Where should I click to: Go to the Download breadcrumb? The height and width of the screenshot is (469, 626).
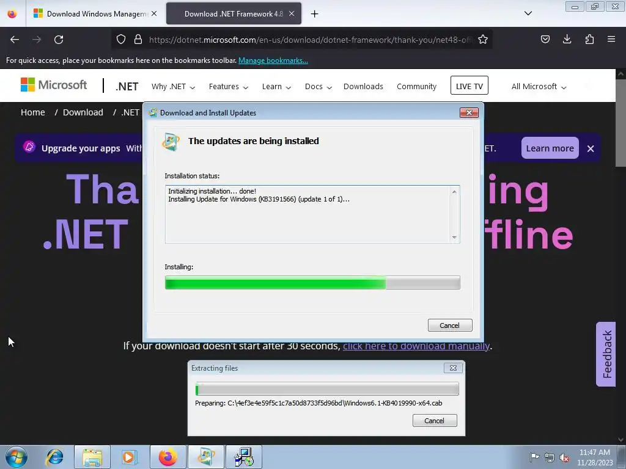83,112
